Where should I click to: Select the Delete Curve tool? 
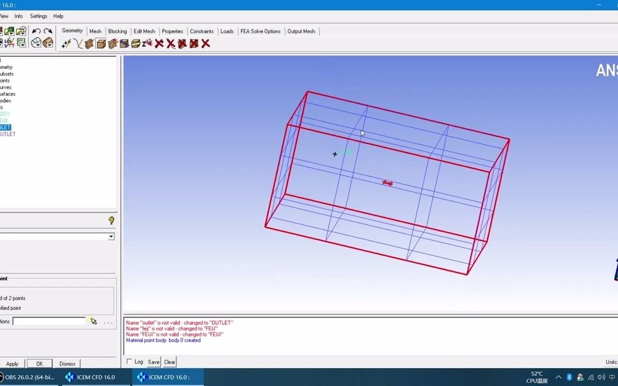(x=171, y=43)
